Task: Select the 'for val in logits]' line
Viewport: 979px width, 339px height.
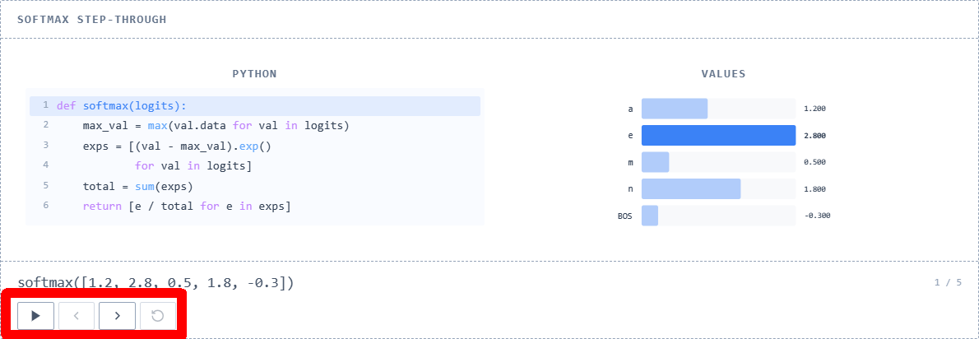Action: tap(193, 166)
